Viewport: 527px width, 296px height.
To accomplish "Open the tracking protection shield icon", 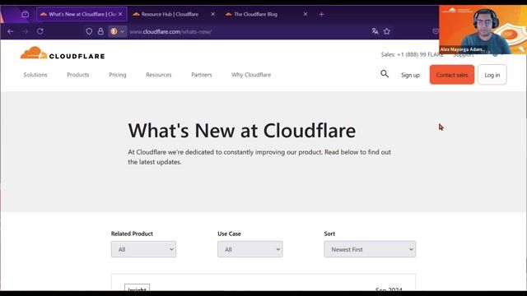I will [x=89, y=31].
